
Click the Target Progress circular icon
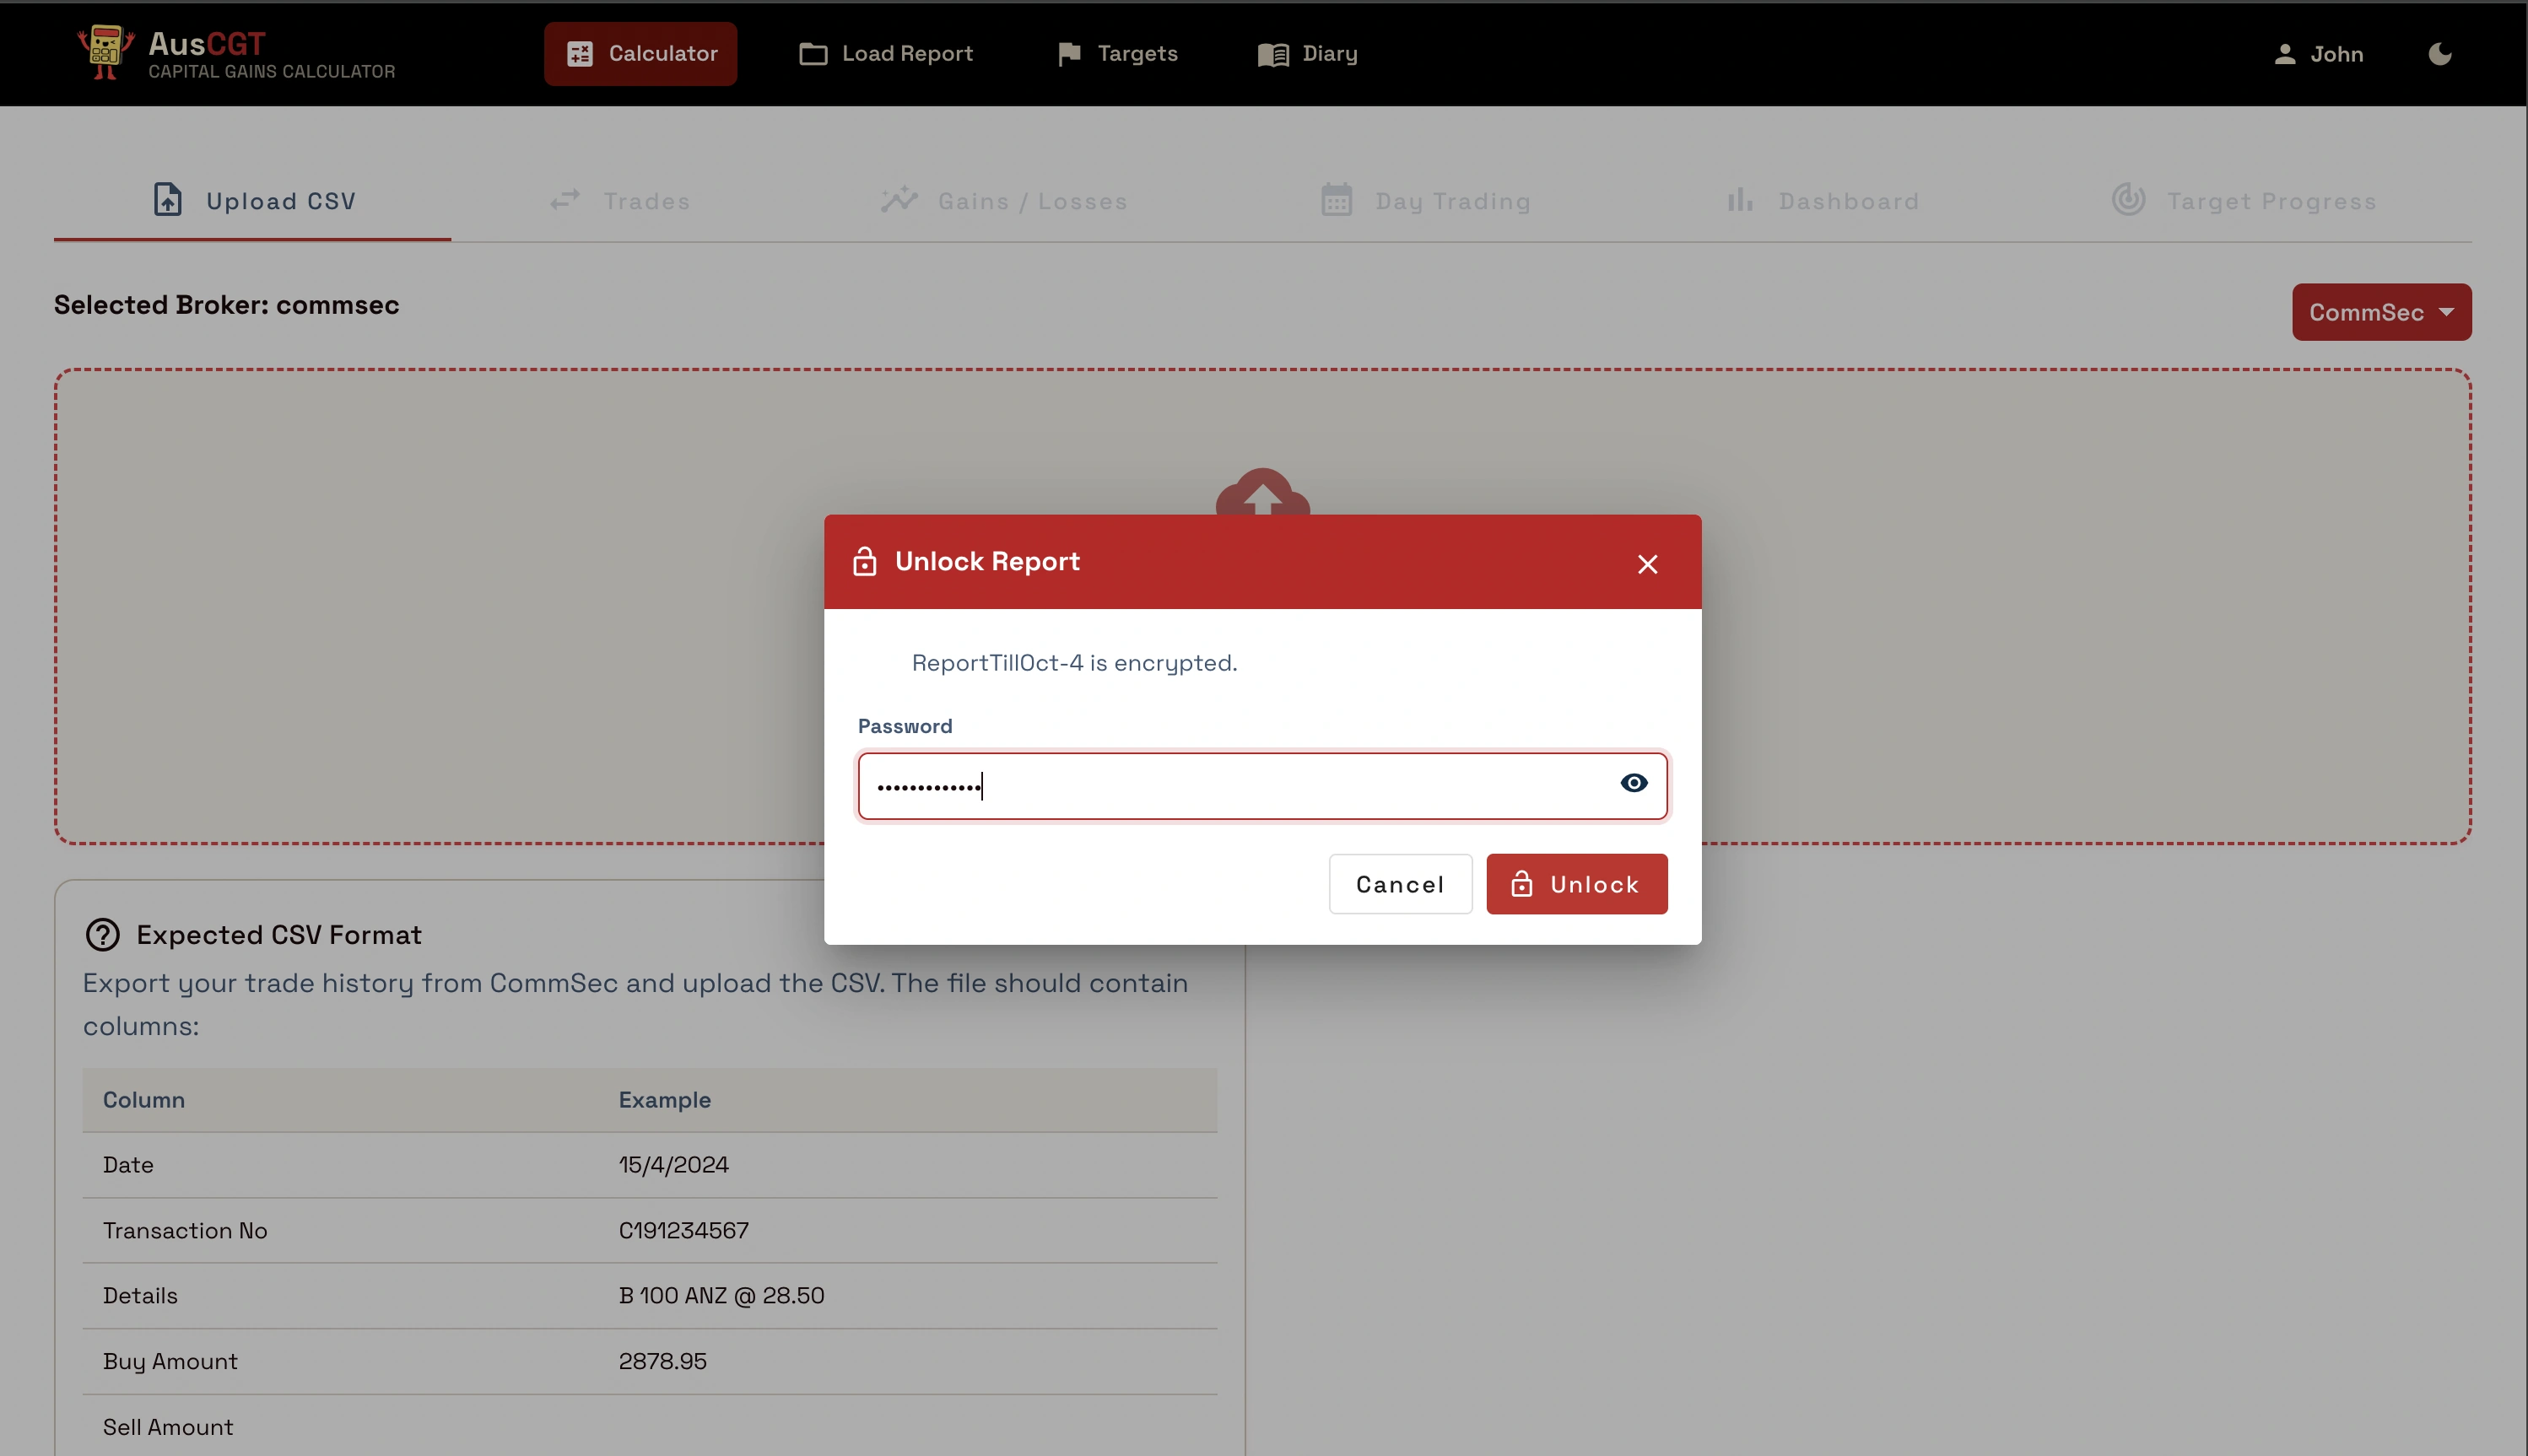[2128, 200]
